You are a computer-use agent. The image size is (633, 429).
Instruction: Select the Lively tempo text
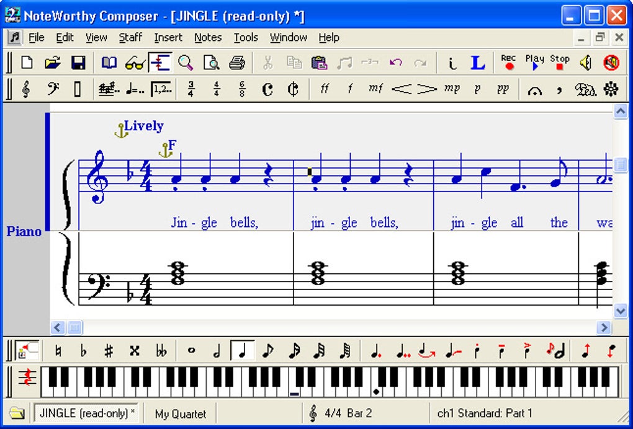pos(144,126)
